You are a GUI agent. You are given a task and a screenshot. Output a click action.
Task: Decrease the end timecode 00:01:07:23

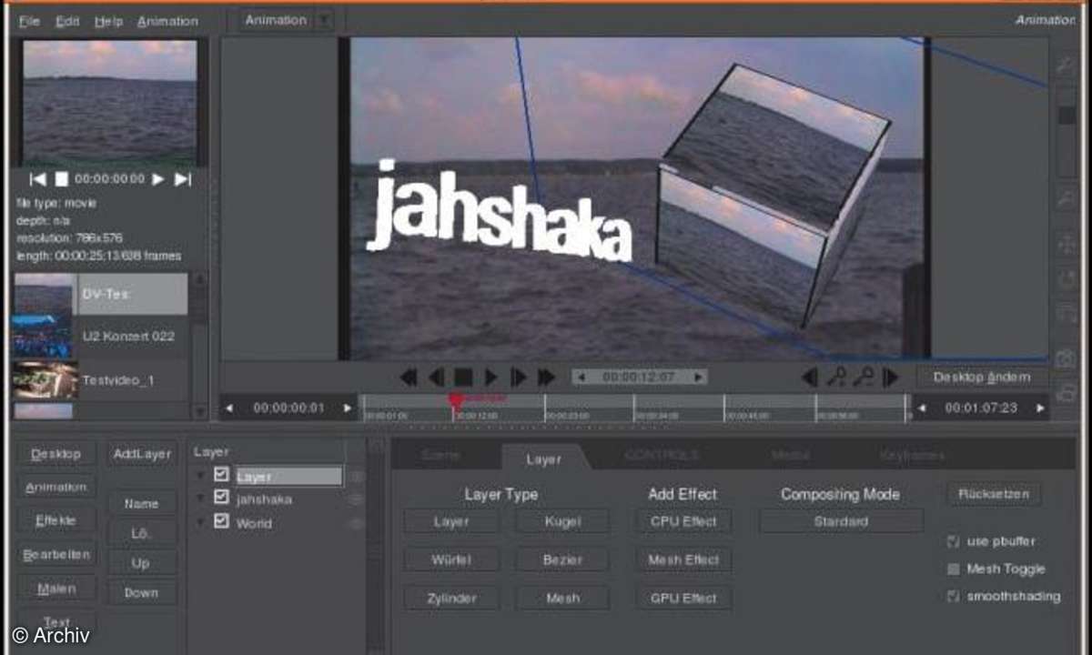coord(921,408)
